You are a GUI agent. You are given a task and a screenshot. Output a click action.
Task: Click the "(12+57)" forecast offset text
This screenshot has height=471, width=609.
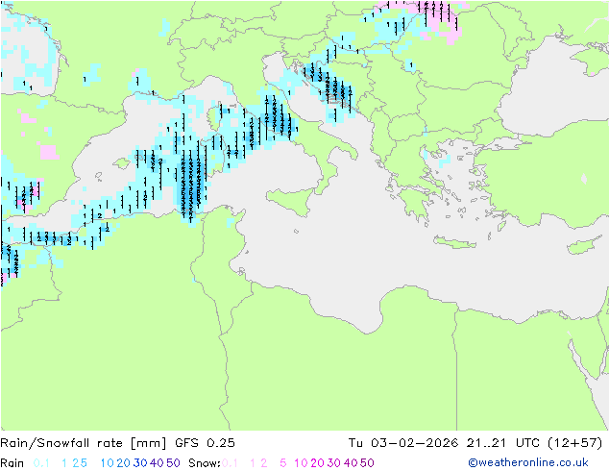574,443
